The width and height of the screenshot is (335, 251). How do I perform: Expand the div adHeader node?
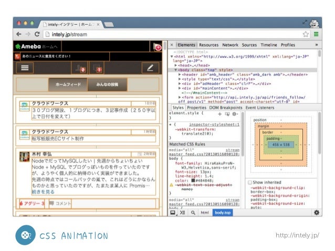click(180, 84)
